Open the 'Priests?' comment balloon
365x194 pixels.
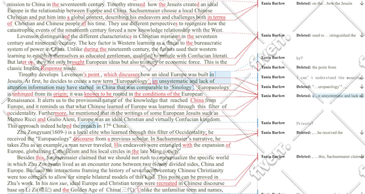tap(305, 123)
